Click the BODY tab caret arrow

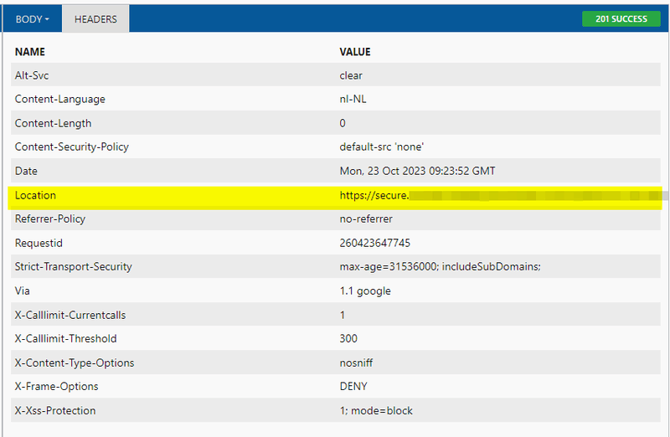[x=47, y=19]
